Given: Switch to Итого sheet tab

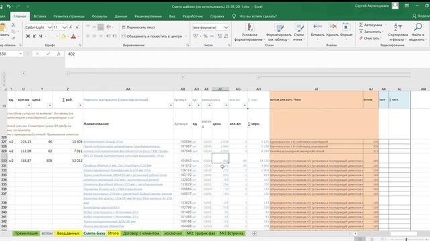Looking at the screenshot, I should [114, 234].
